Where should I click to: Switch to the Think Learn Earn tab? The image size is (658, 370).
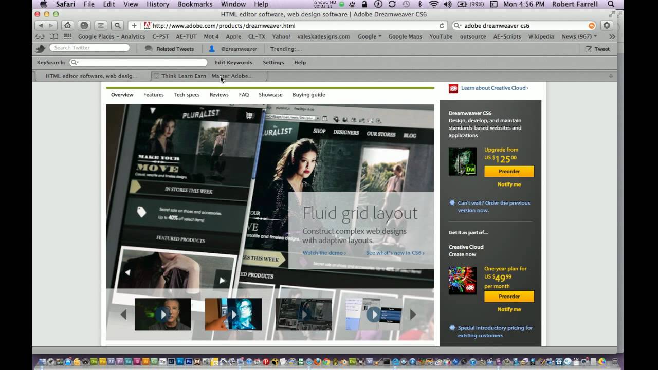click(210, 76)
